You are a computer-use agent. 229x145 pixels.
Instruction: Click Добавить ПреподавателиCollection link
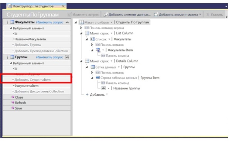(41, 51)
